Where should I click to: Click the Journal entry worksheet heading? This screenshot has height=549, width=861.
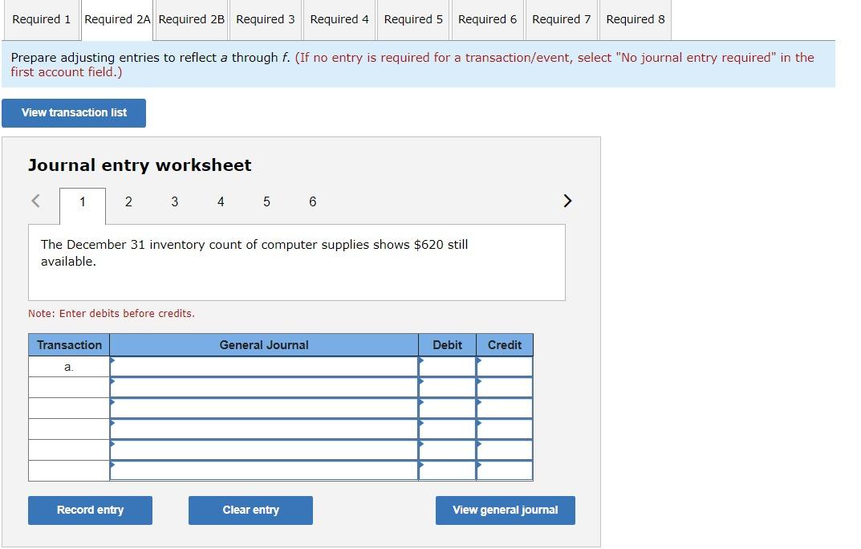tap(140, 165)
